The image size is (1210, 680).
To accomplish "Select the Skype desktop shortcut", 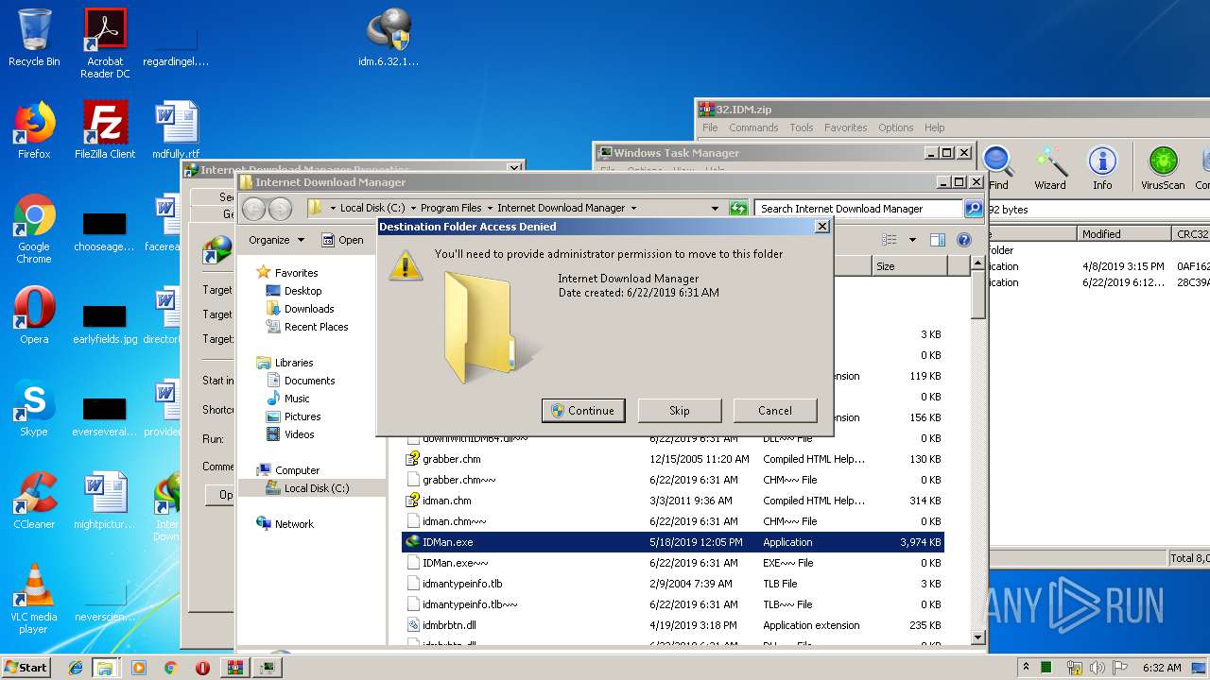I will [x=34, y=408].
